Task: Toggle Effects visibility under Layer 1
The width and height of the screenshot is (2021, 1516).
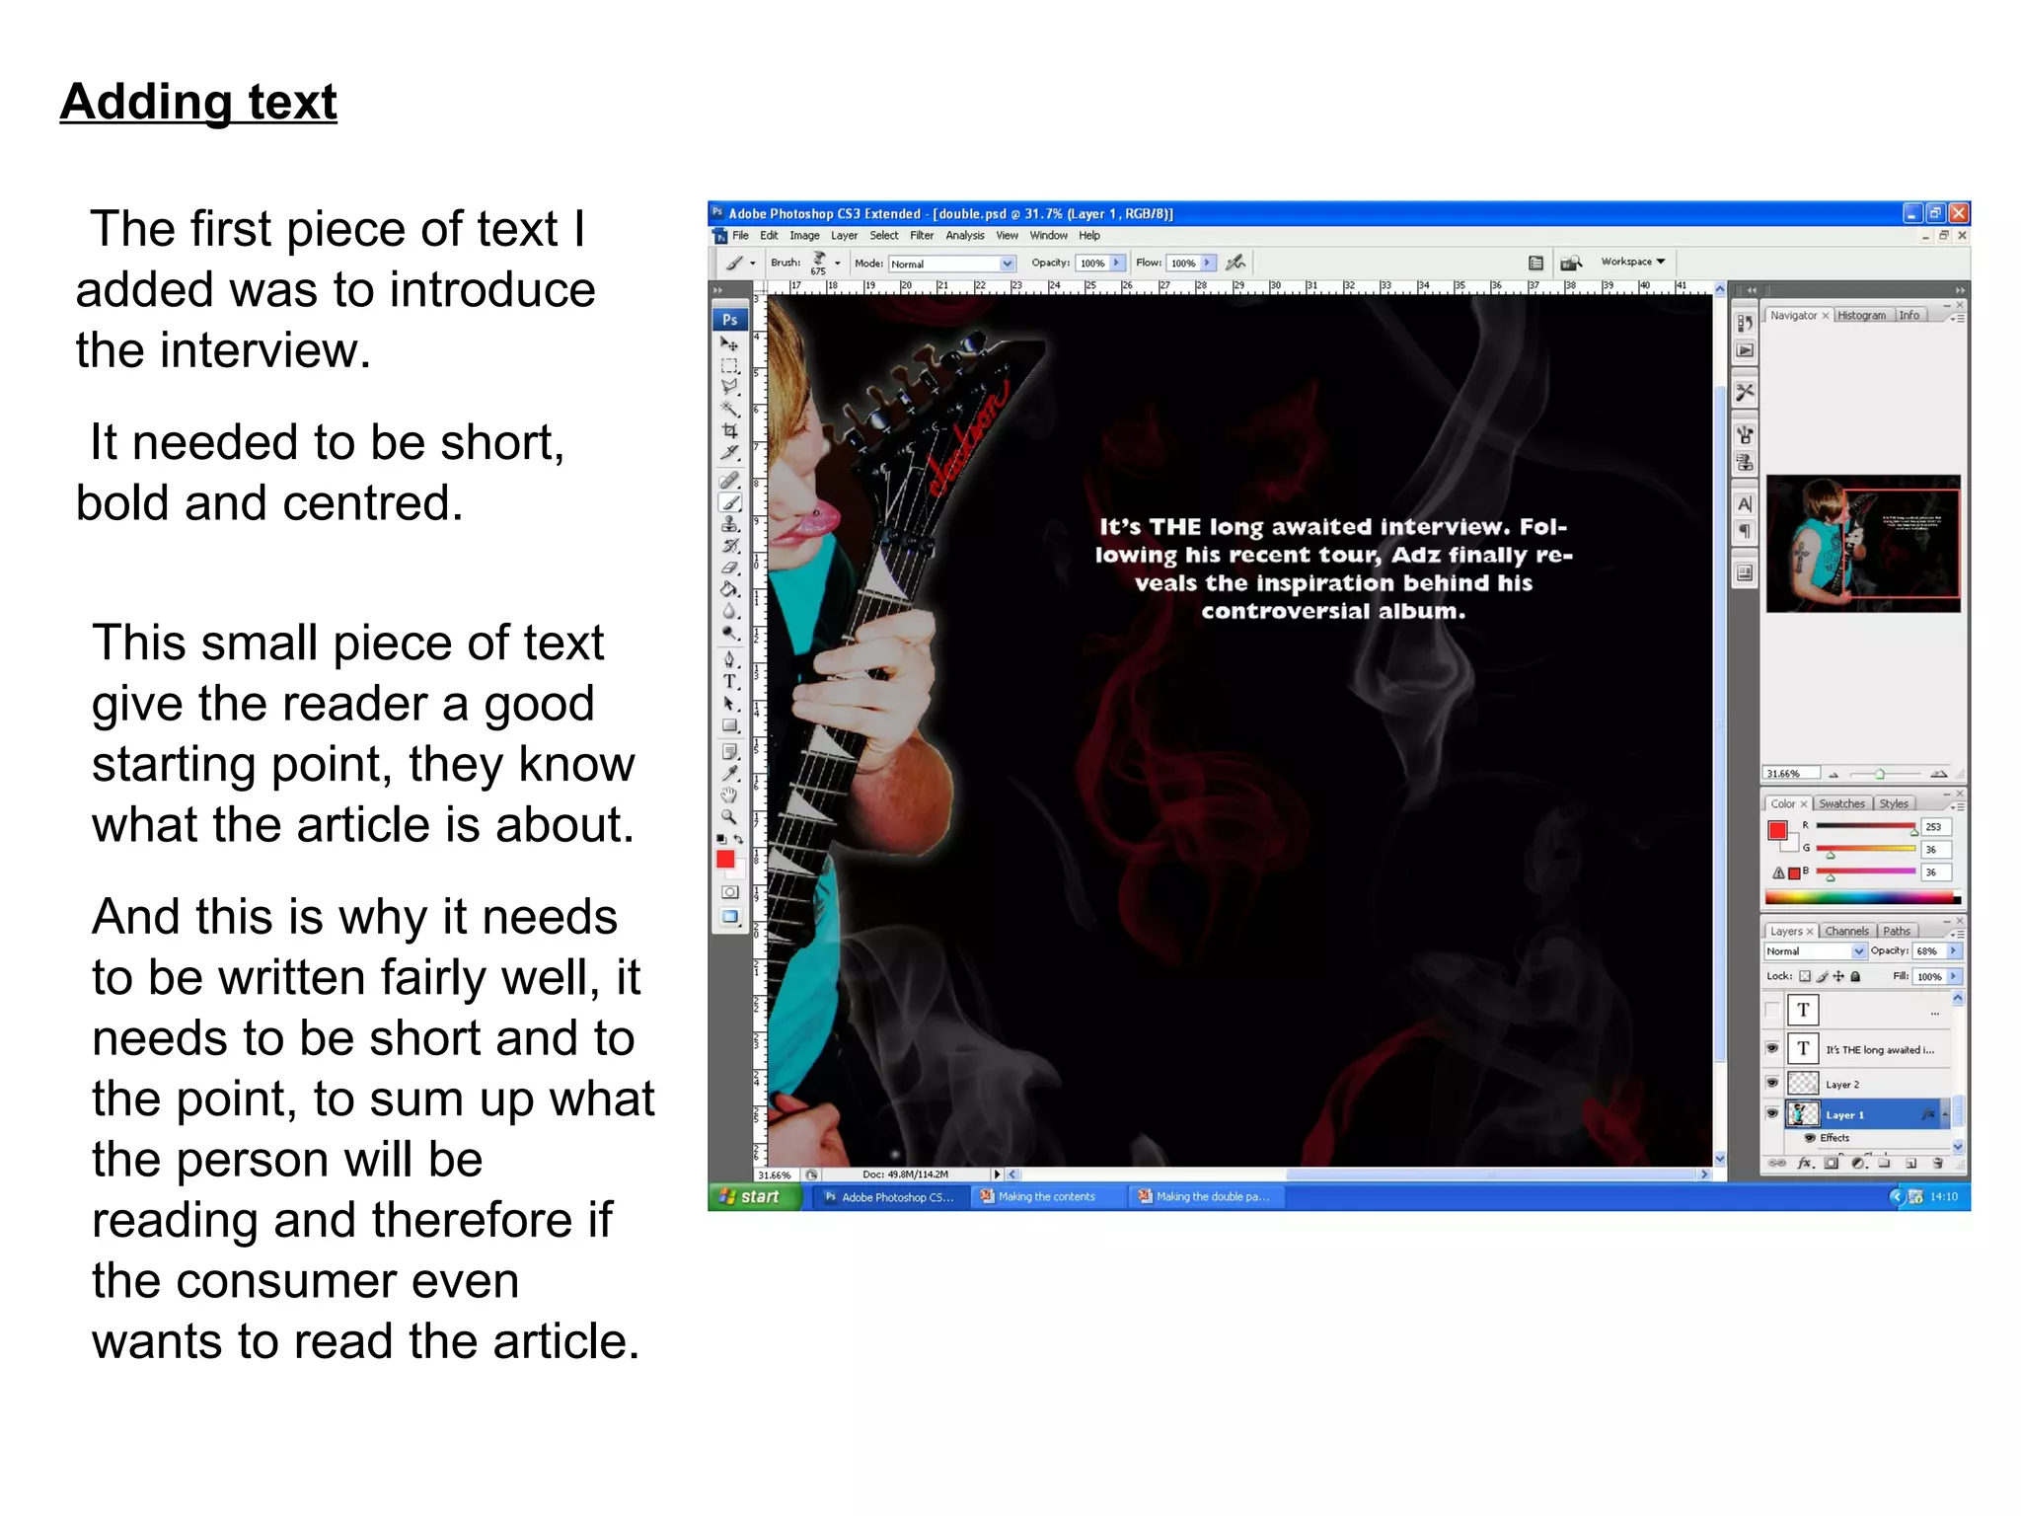Action: click(1810, 1138)
